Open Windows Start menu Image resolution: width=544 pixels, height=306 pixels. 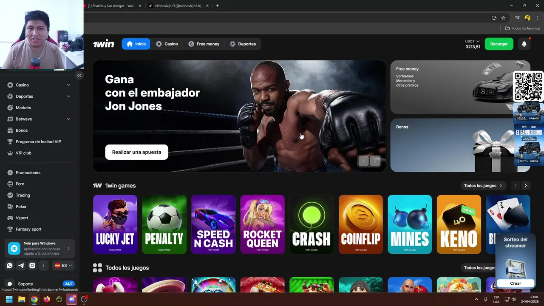(9, 299)
